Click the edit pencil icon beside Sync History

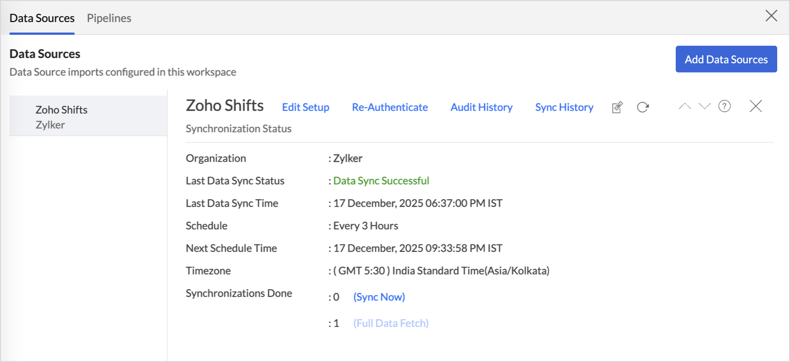coord(617,107)
